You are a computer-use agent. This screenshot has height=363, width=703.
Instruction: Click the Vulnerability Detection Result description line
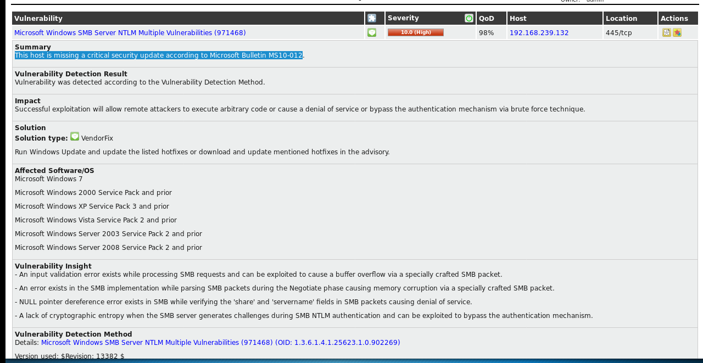(x=140, y=82)
